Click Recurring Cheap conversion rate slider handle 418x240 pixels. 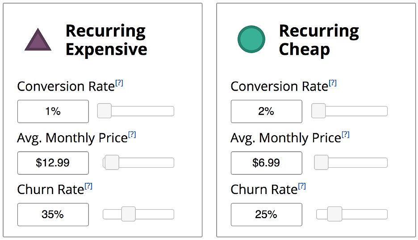318,111
